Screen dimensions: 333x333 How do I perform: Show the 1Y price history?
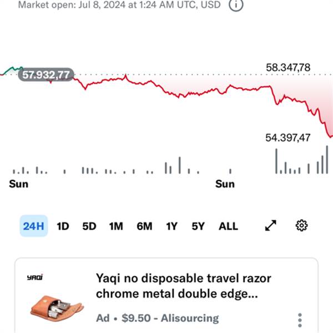click(171, 226)
